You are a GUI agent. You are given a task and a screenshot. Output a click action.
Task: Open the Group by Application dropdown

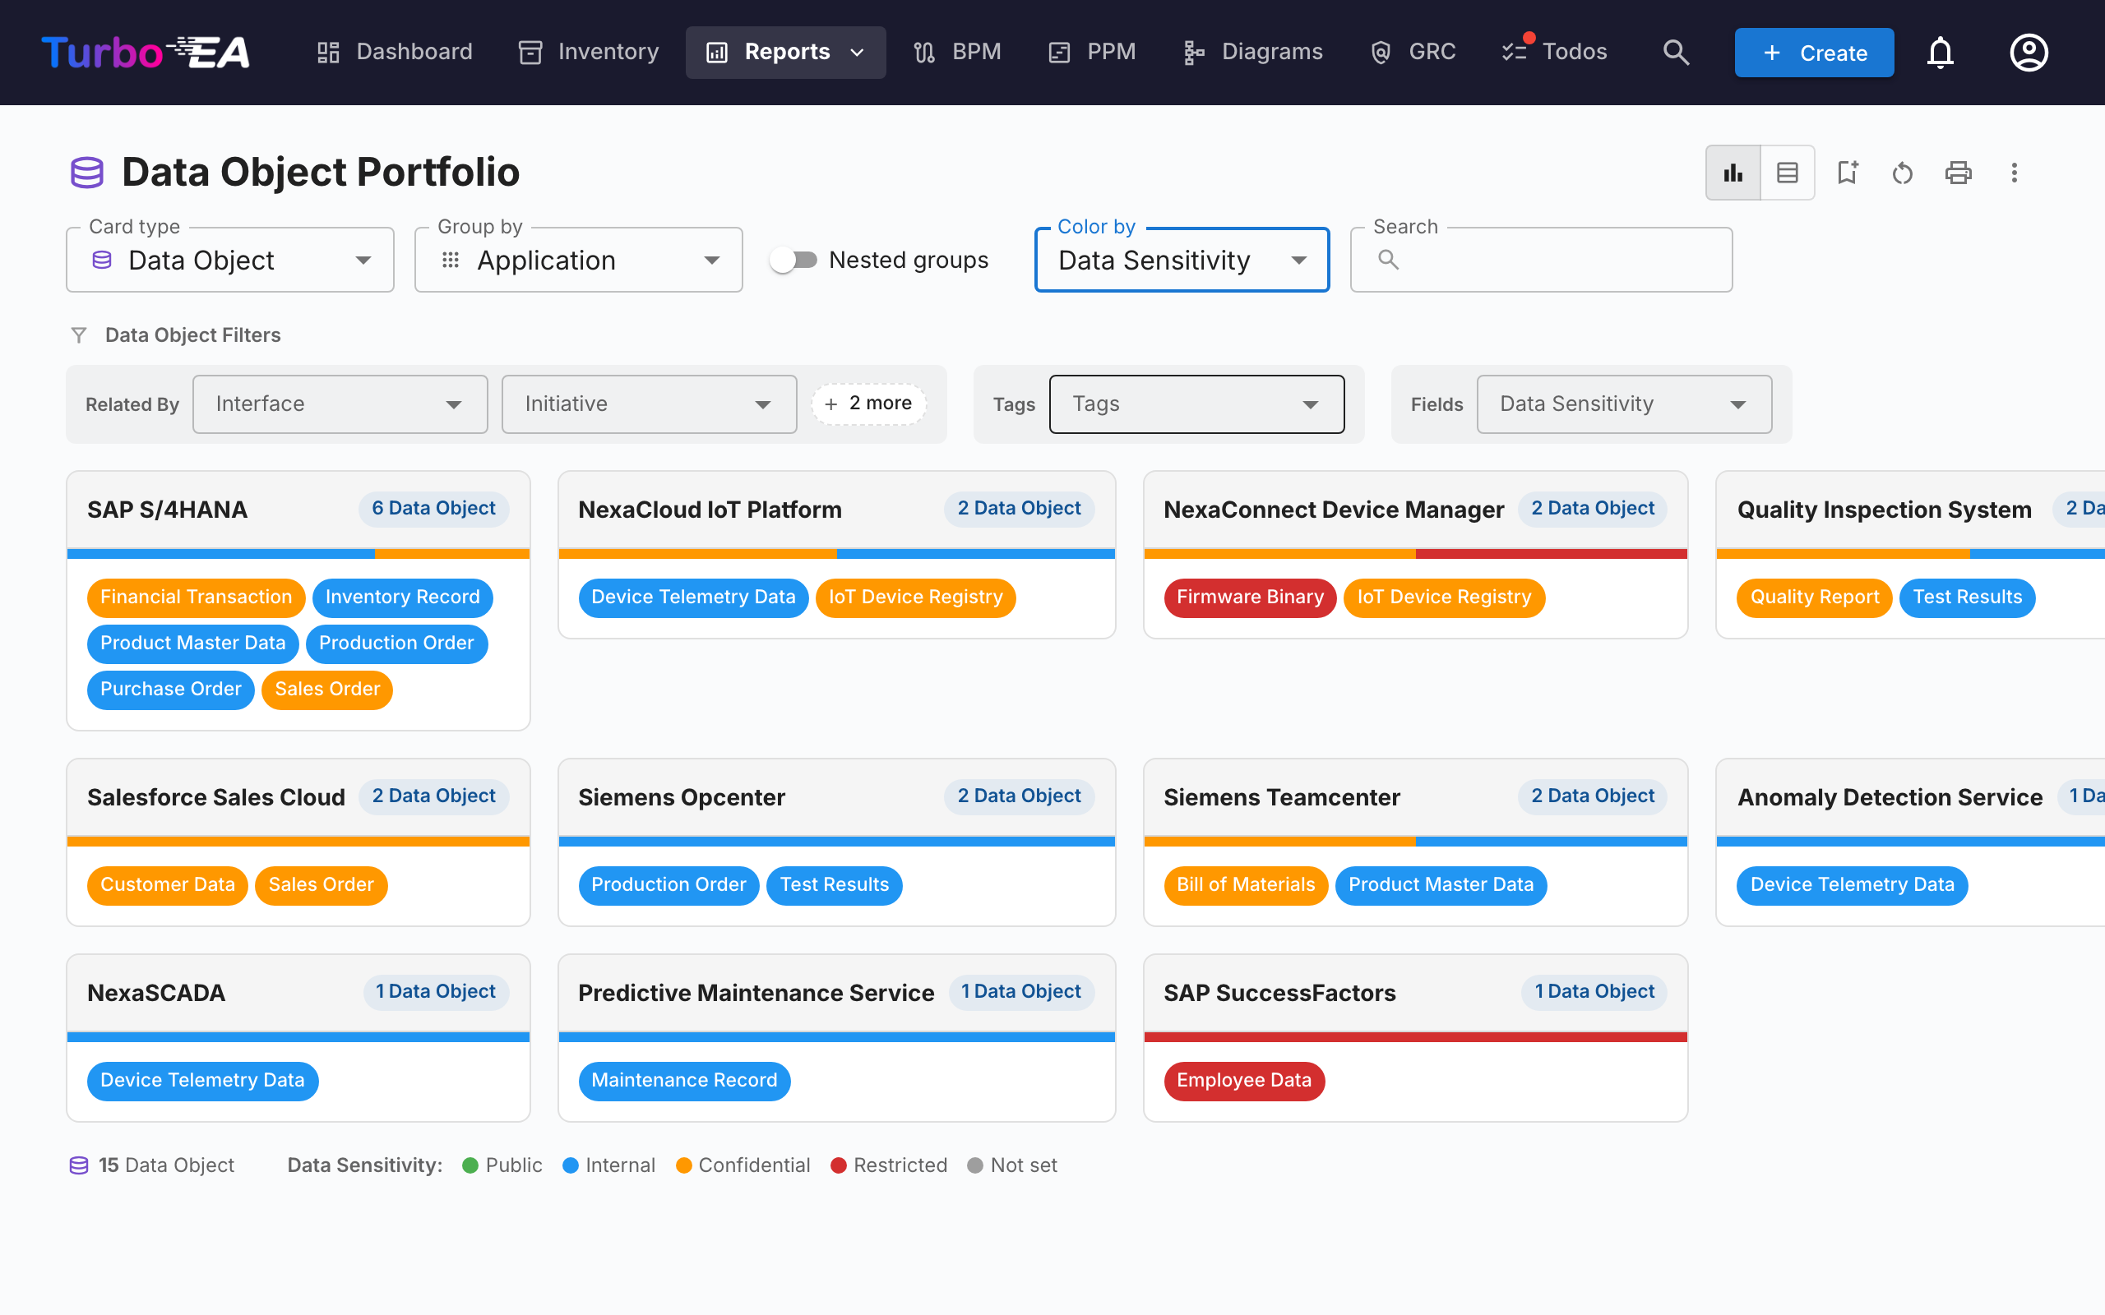click(578, 260)
